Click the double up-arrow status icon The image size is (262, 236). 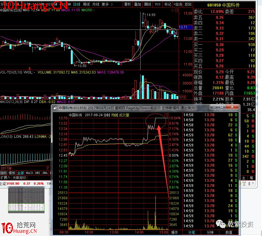(249, 184)
